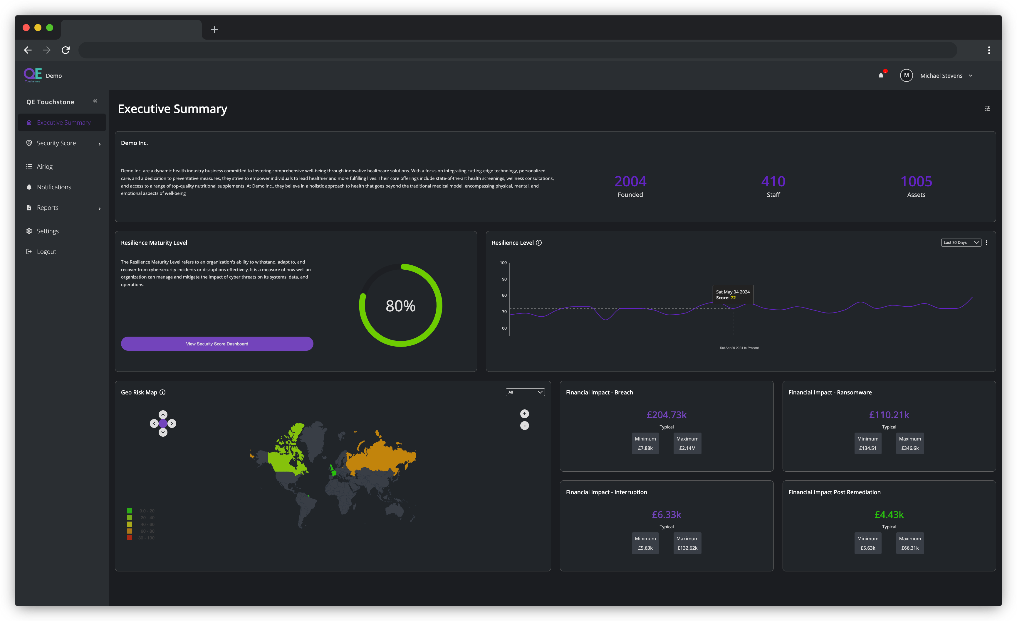This screenshot has height=621, width=1017.
Task: Click View Security Score Dashboard button
Action: coord(217,344)
